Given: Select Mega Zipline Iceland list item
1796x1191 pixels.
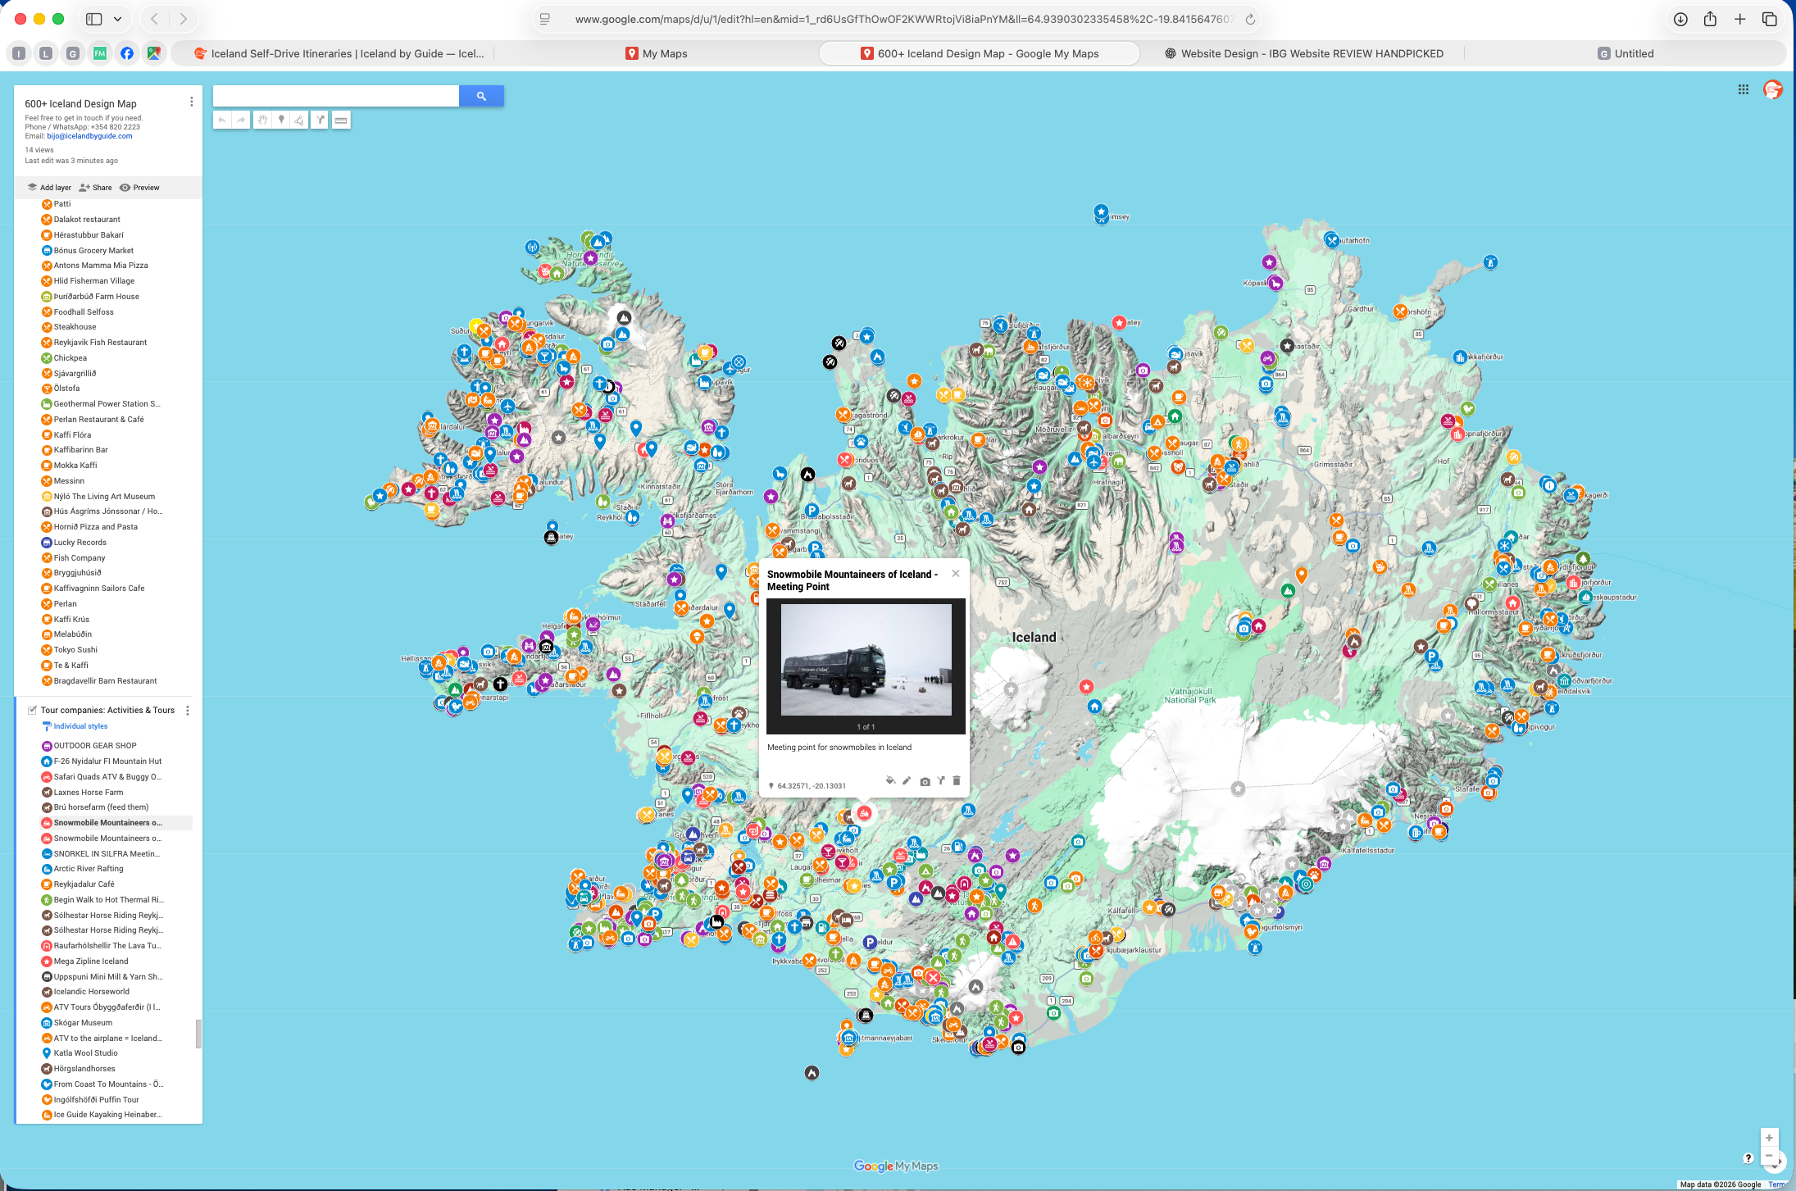Looking at the screenshot, I should point(91,961).
